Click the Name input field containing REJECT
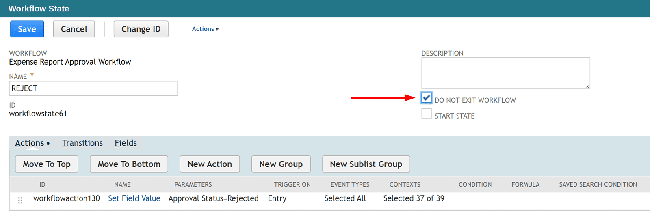650x220 pixels. coord(93,88)
